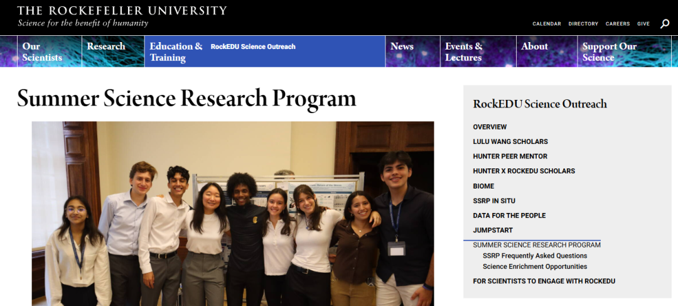The height and width of the screenshot is (306, 678).
Task: Click the Science for the benefit of humanity tagline
Action: tap(83, 23)
